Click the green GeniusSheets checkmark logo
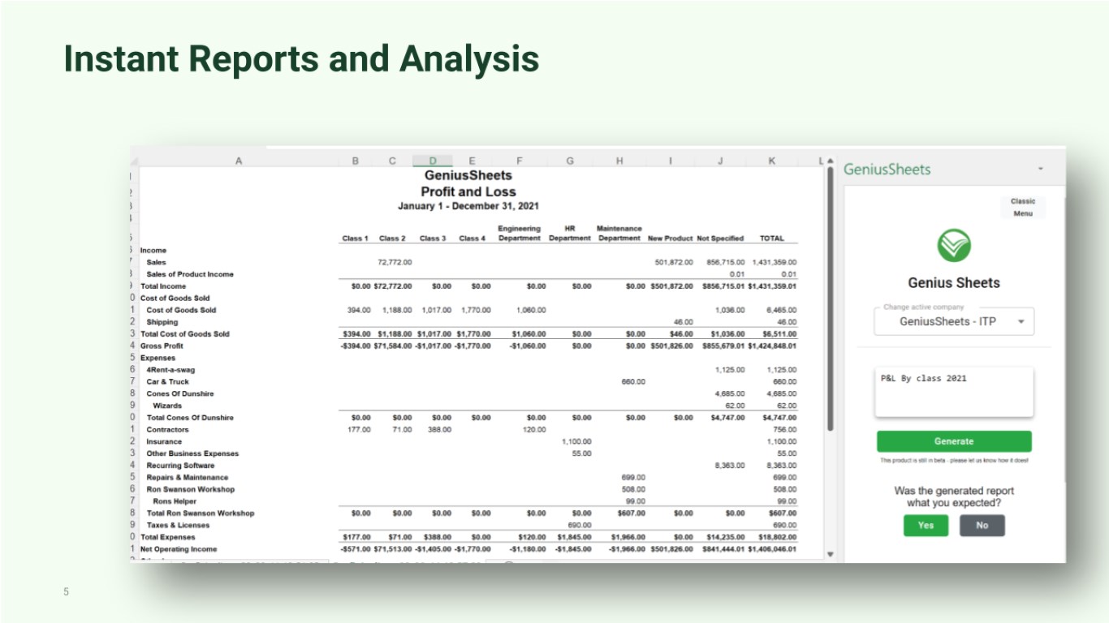 click(x=954, y=246)
